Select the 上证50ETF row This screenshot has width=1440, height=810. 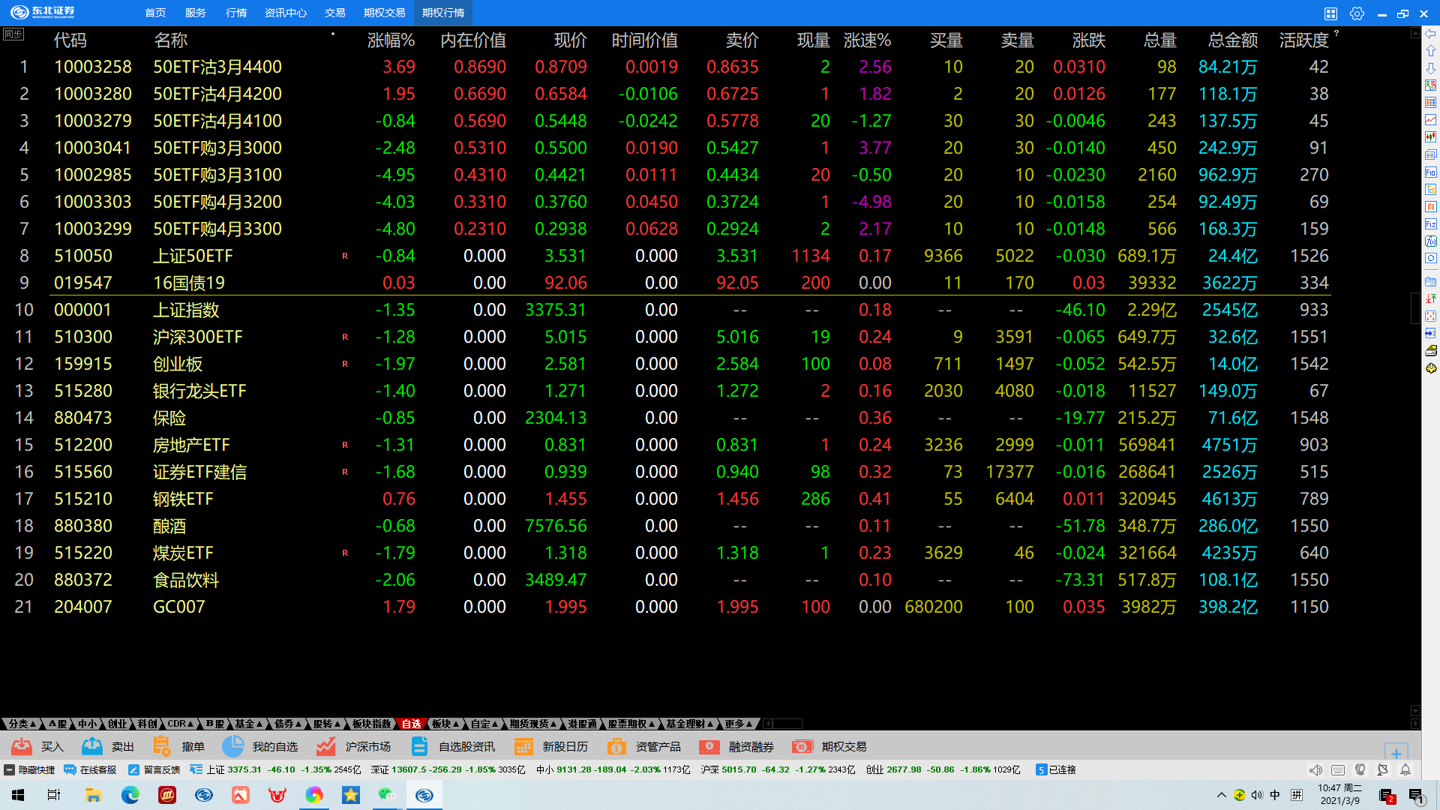coord(193,256)
